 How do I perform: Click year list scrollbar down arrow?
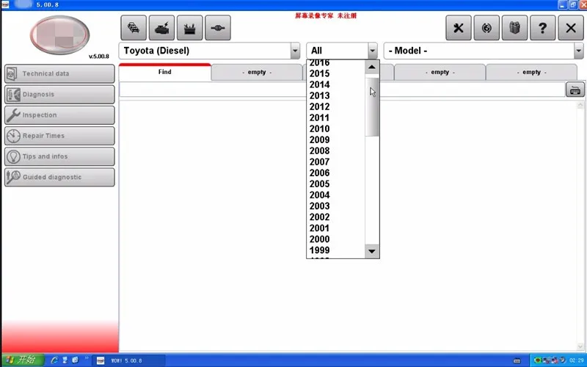[x=372, y=251]
